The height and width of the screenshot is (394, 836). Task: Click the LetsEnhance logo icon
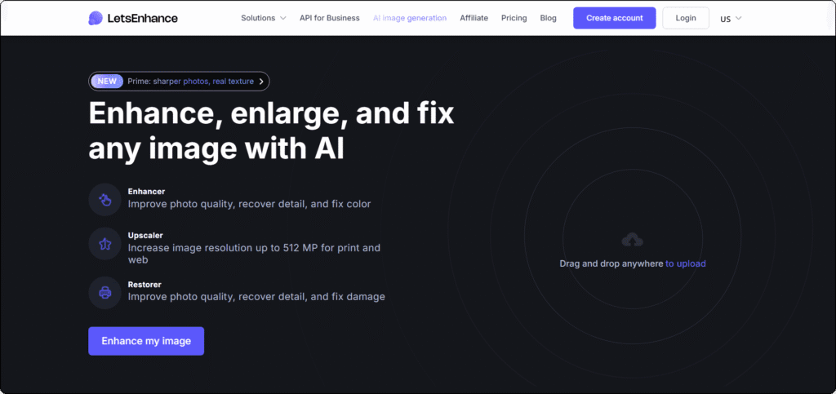pyautogui.click(x=96, y=18)
